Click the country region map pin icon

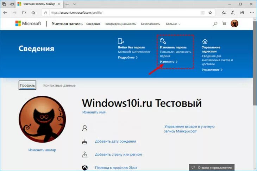pos(84,155)
